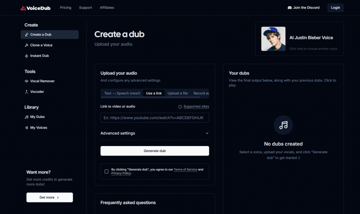The image size is (360, 214).
Task: Click the lightning icon beside Instant Dub
Action: (27, 56)
